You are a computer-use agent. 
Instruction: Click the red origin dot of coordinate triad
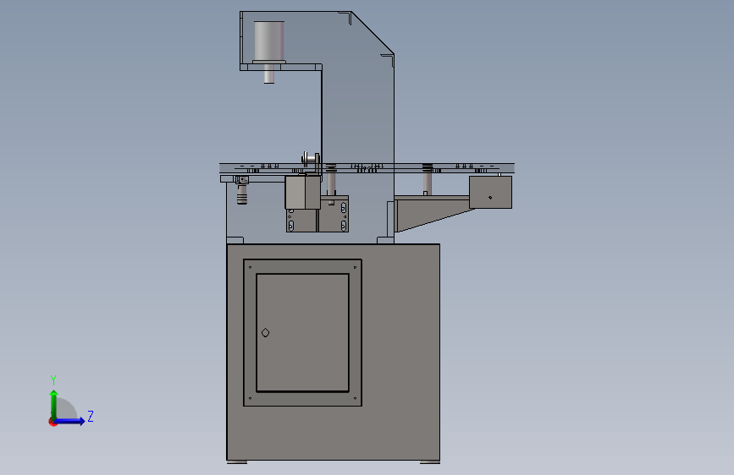pyautogui.click(x=52, y=422)
